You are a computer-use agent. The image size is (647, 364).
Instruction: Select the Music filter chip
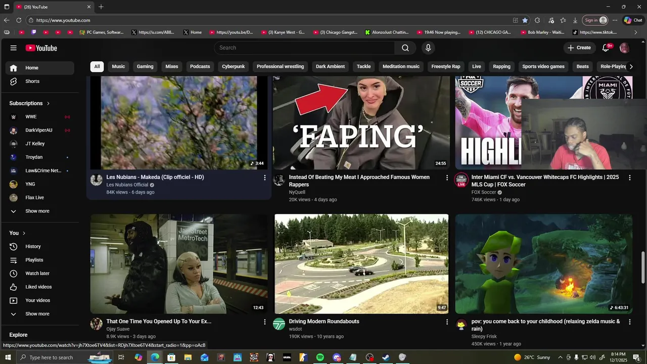click(118, 67)
